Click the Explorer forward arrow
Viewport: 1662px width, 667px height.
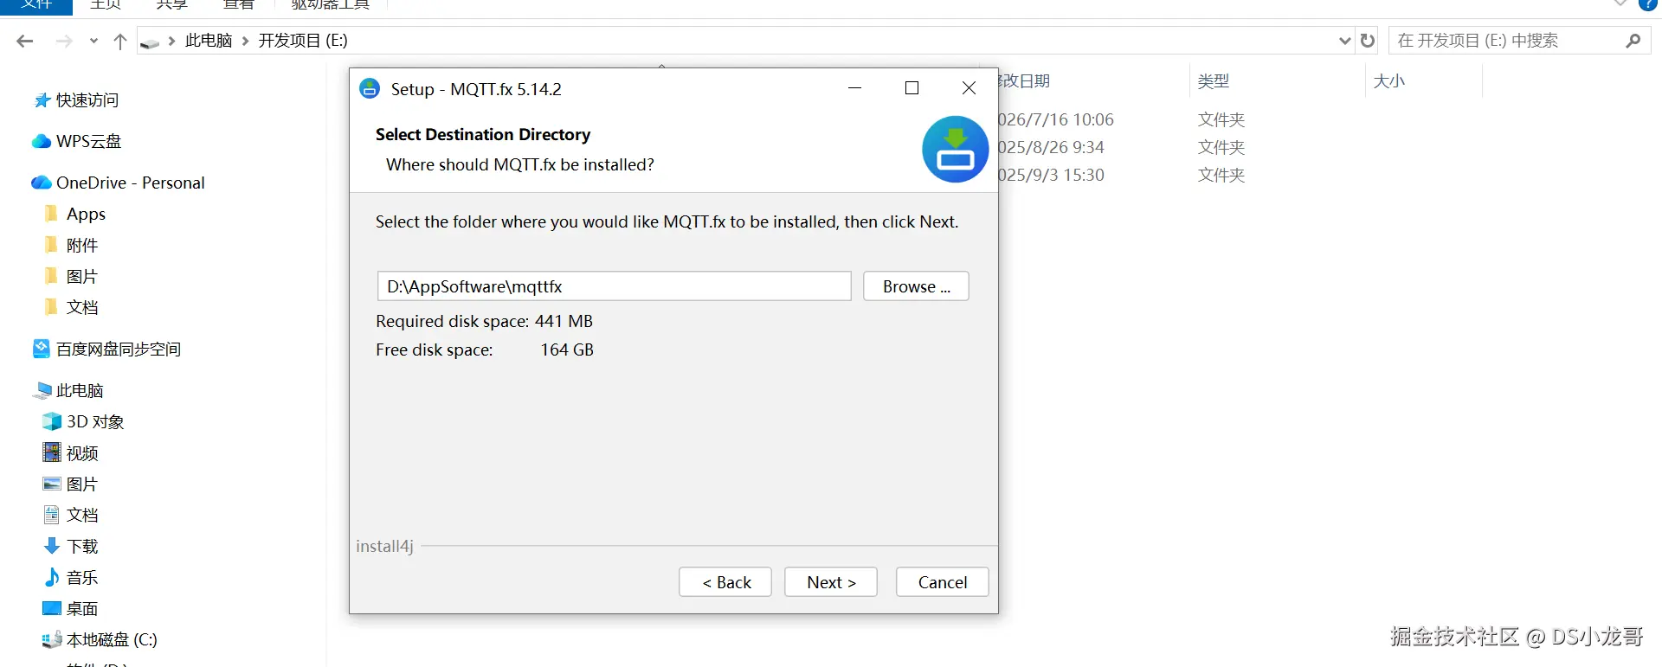click(x=64, y=41)
